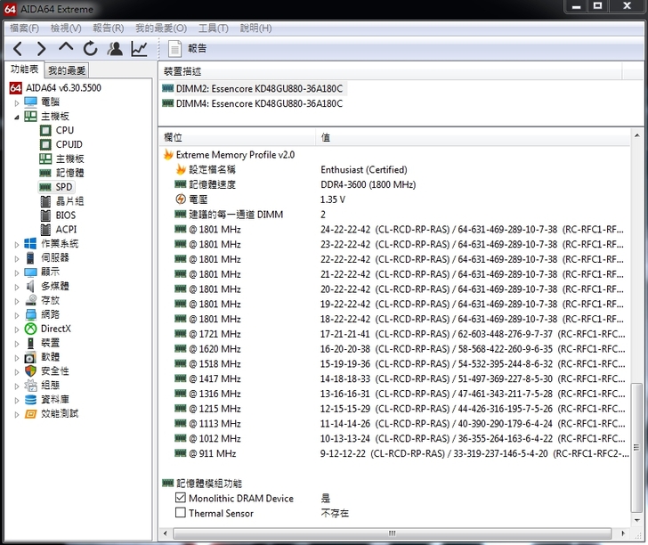Collapse the 主機板 top-level tree node
This screenshot has width=648, height=545.
(17, 118)
